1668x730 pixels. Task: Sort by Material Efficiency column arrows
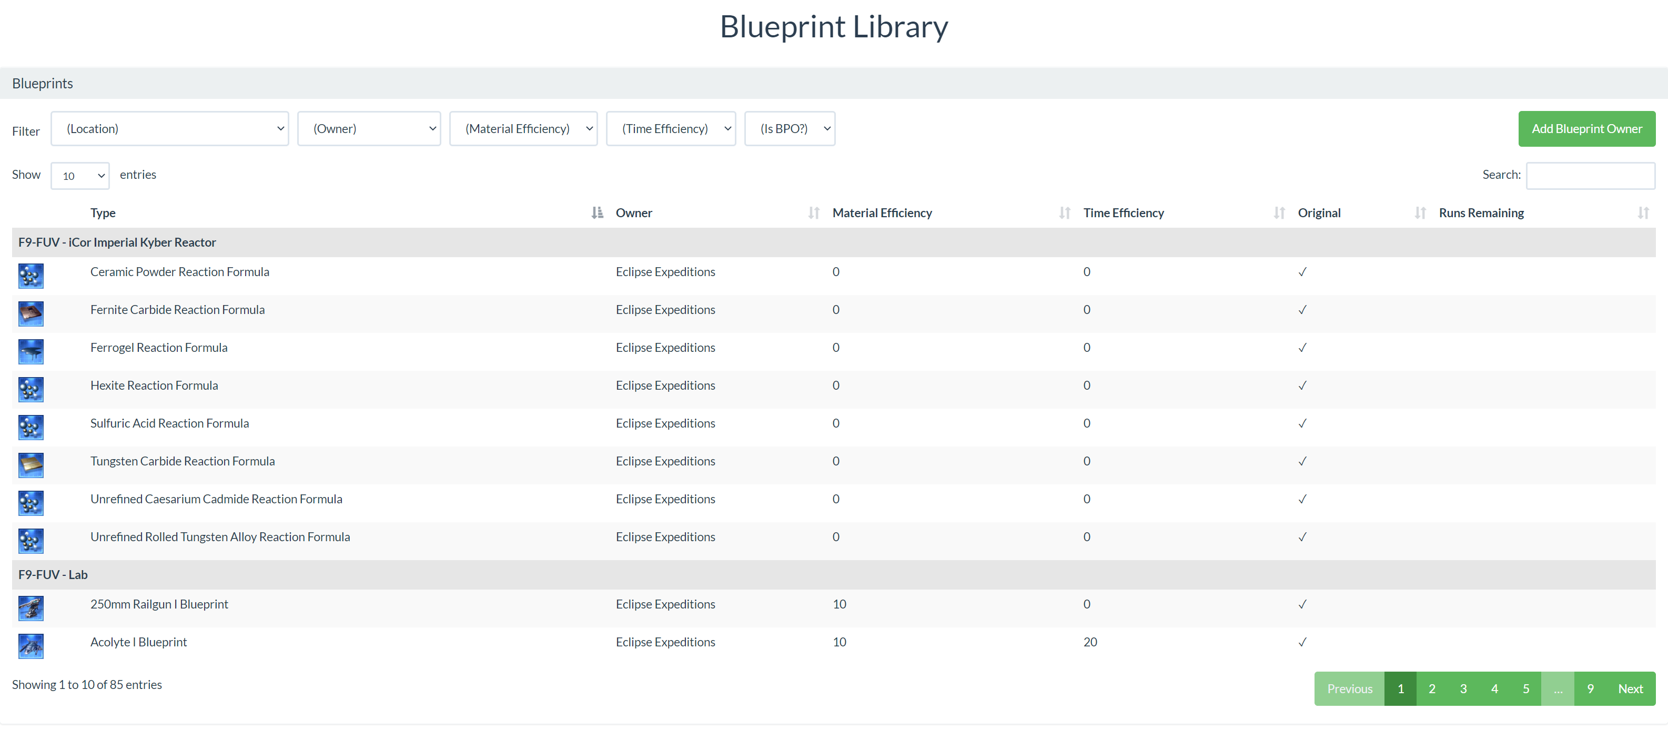tap(1064, 213)
